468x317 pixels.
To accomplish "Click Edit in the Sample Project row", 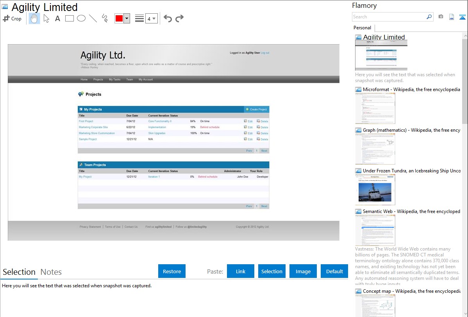I will [x=248, y=139].
